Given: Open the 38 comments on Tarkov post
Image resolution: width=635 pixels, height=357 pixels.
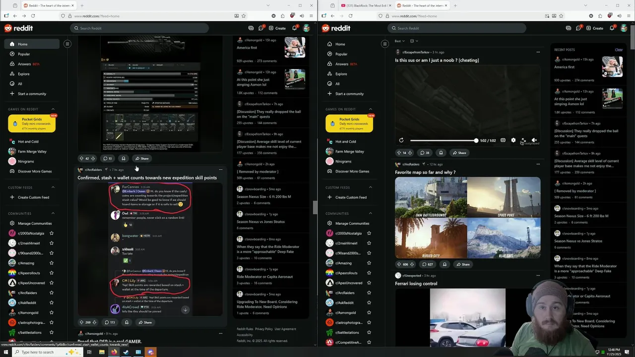Looking at the screenshot, I should click(426, 153).
